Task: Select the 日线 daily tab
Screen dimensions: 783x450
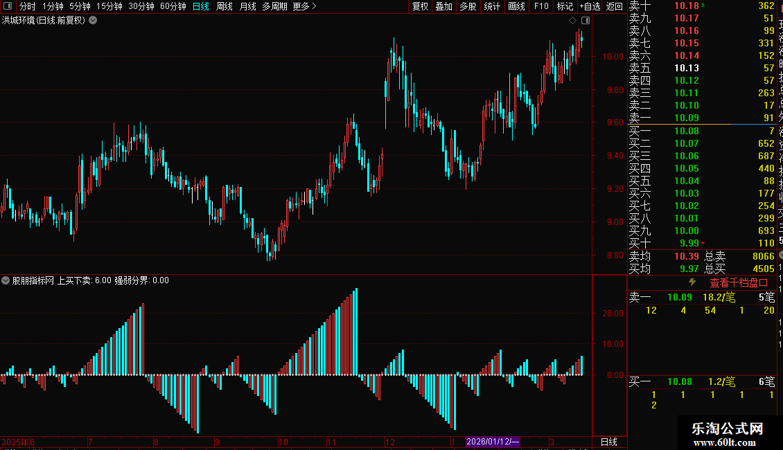Action: pyautogui.click(x=201, y=6)
